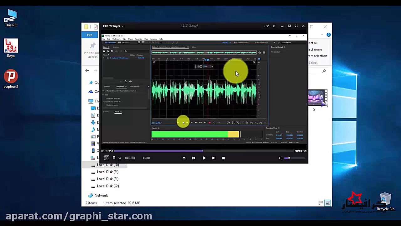
Task: Mute KMPlayer with the speaker icon
Action: tap(280, 158)
